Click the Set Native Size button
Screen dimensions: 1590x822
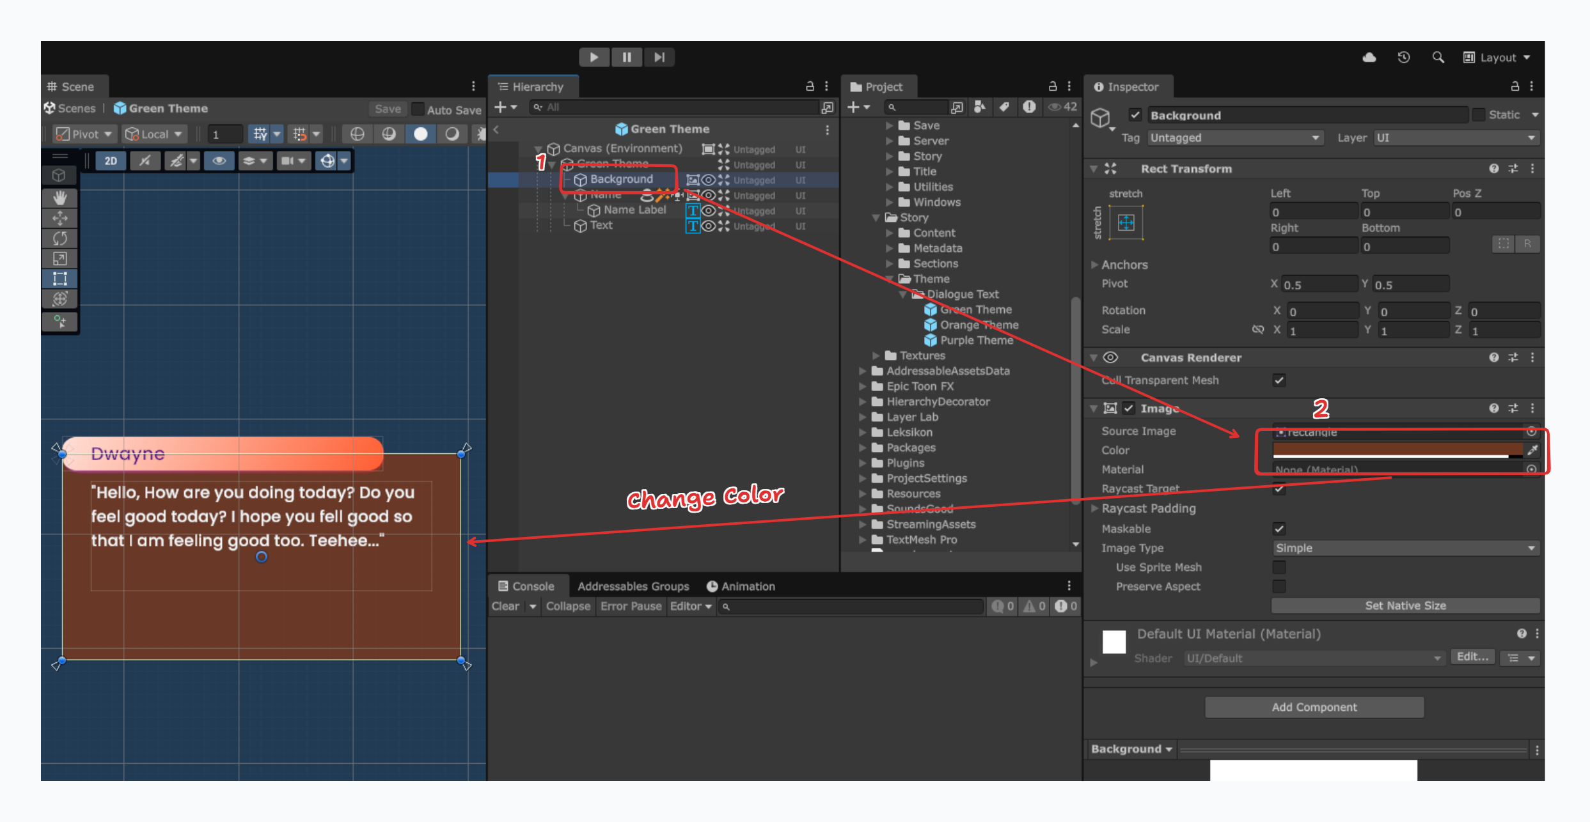click(1405, 605)
